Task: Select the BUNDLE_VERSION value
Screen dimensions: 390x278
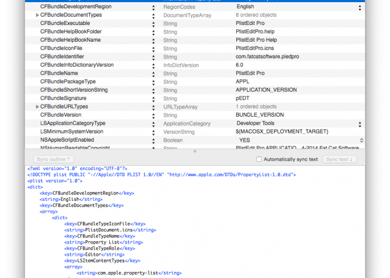Action: coord(260,115)
